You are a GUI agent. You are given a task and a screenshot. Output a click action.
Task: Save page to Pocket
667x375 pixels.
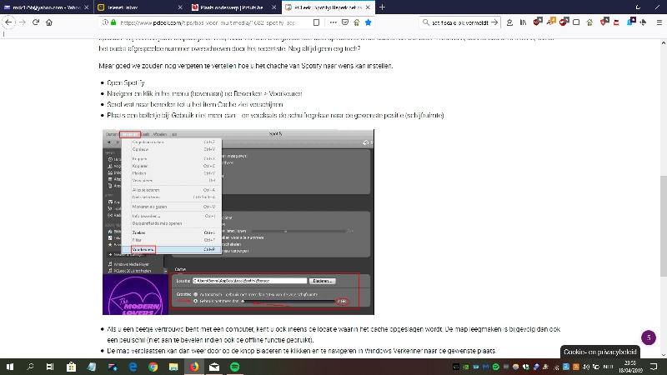click(345, 22)
